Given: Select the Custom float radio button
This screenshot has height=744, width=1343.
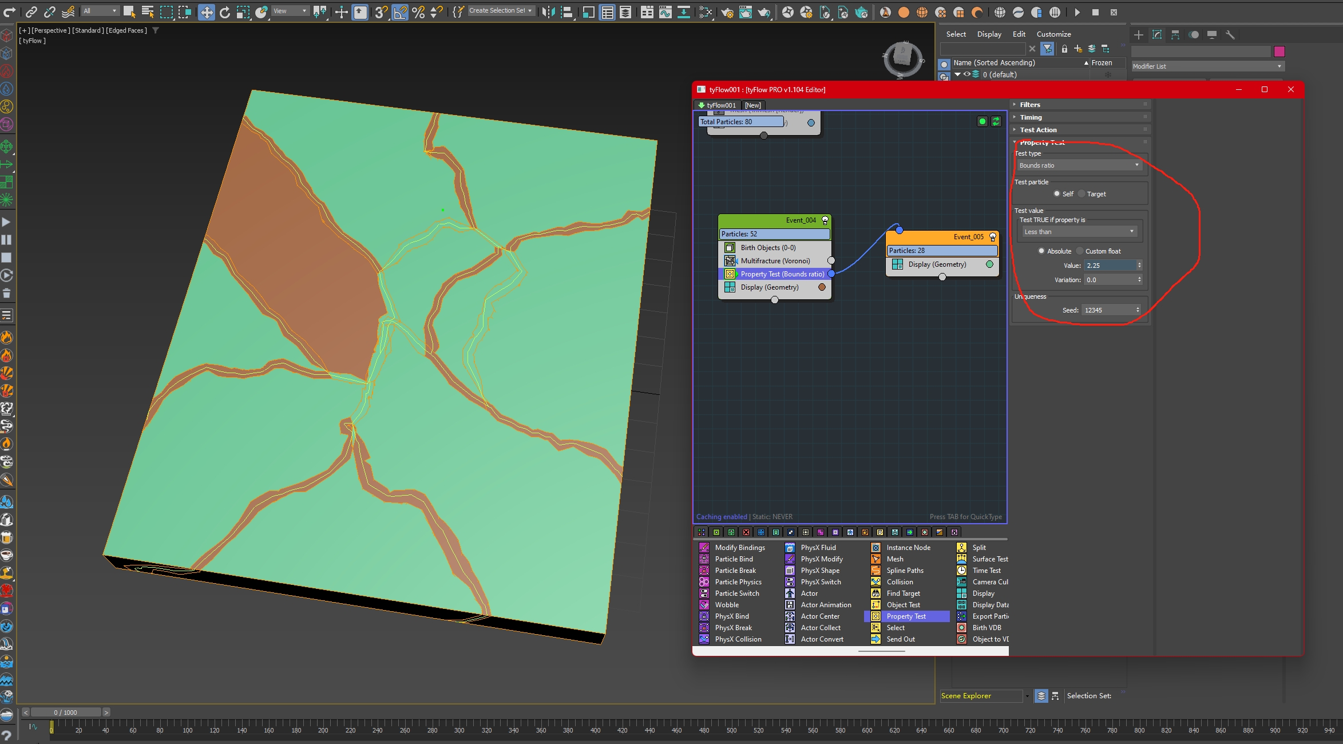Looking at the screenshot, I should (x=1080, y=251).
